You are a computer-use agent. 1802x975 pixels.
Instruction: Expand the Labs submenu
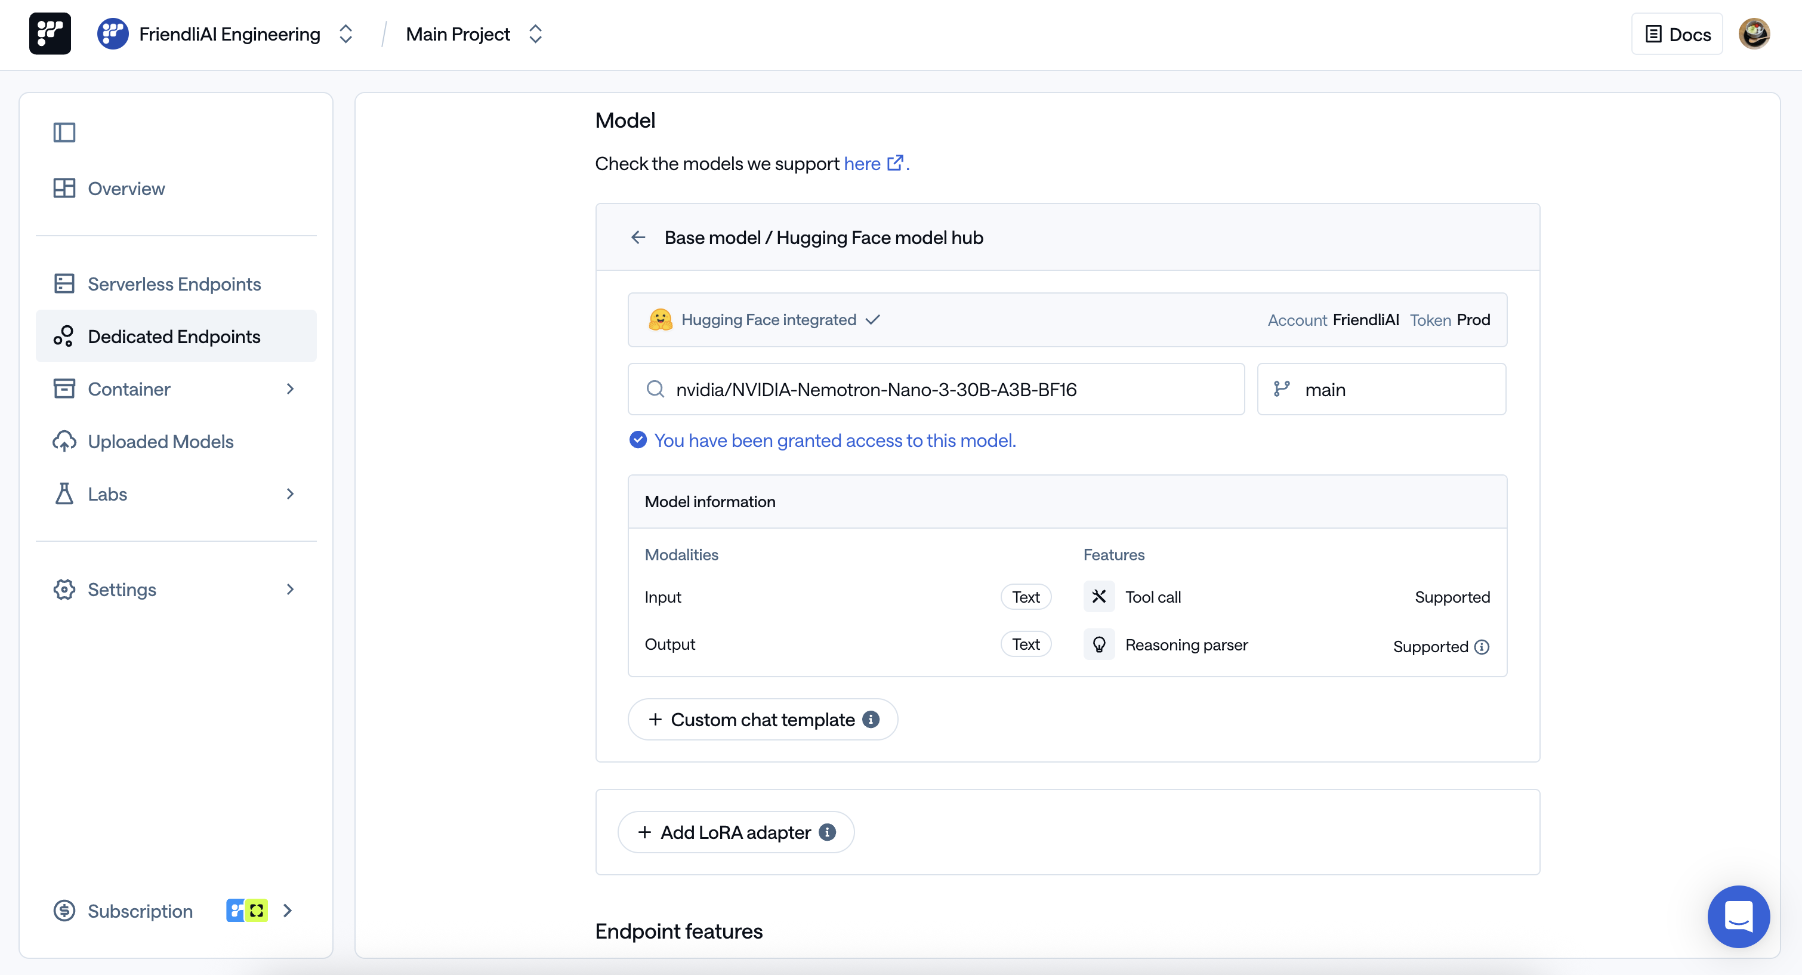[x=289, y=494]
